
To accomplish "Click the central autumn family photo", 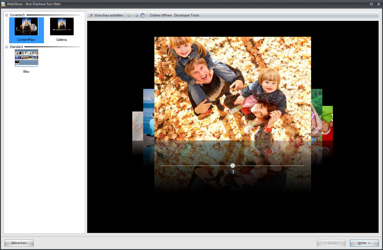I will [x=233, y=88].
